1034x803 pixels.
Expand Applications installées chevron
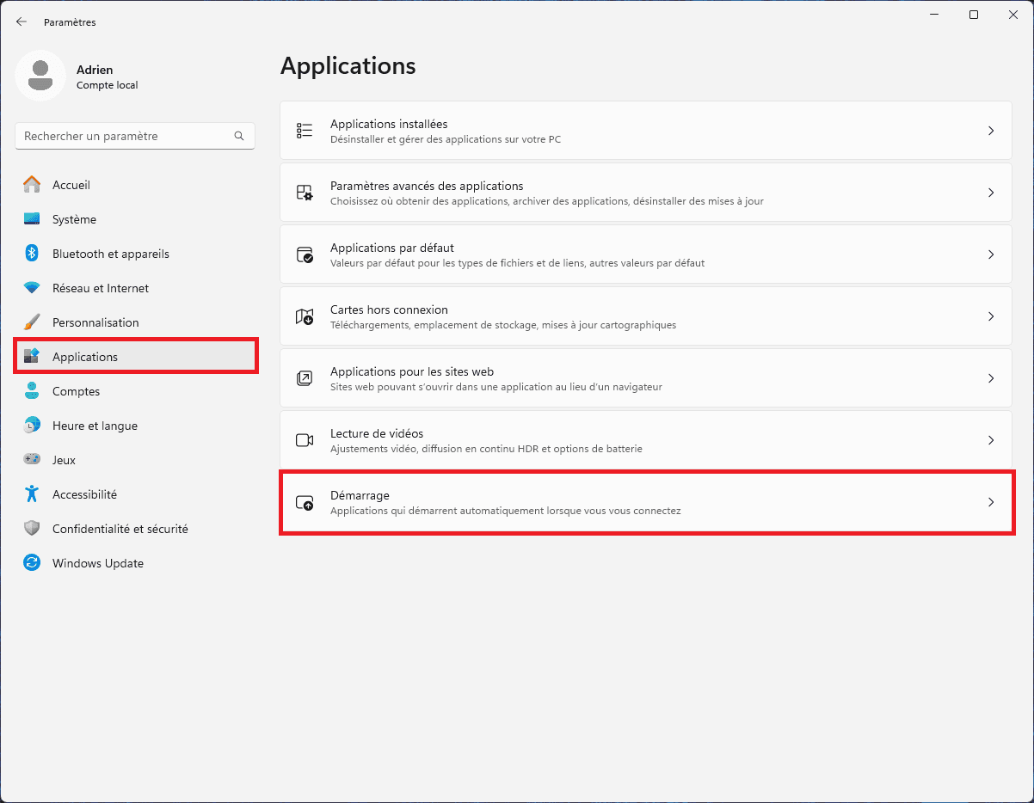point(991,131)
